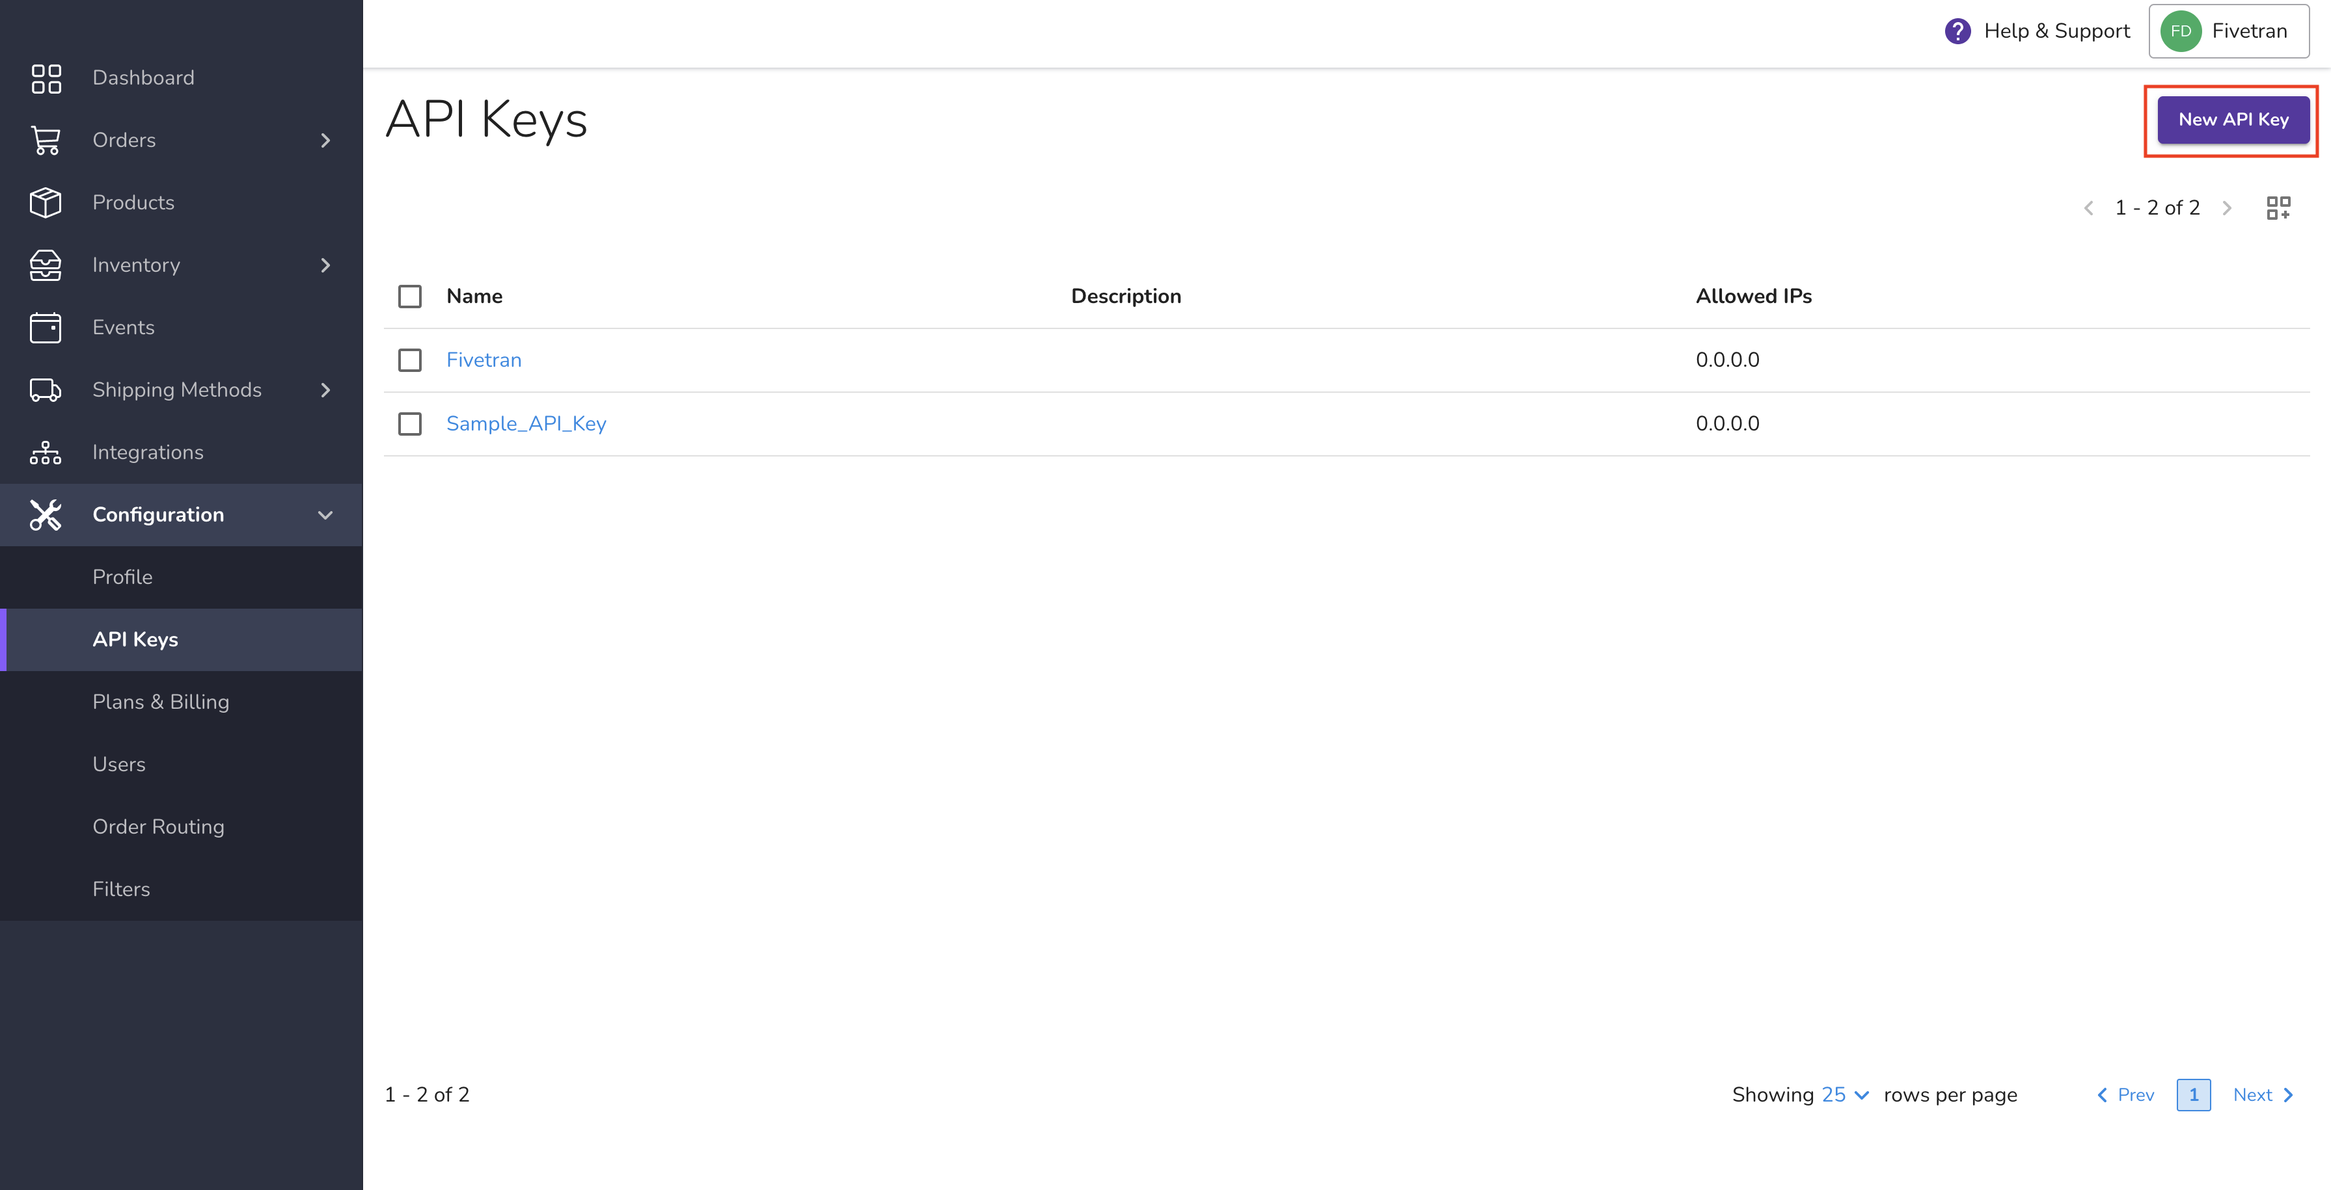Toggle the select-all checkbox in table header
Image resolution: width=2331 pixels, height=1190 pixels.
(410, 297)
